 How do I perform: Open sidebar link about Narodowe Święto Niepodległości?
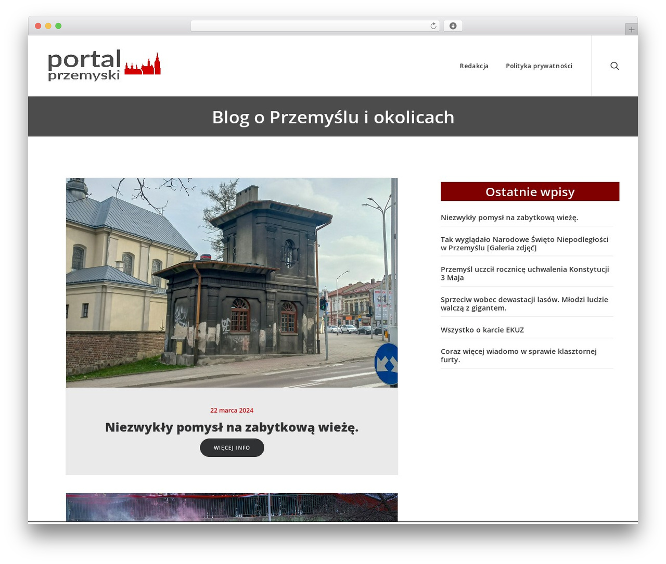tap(524, 243)
